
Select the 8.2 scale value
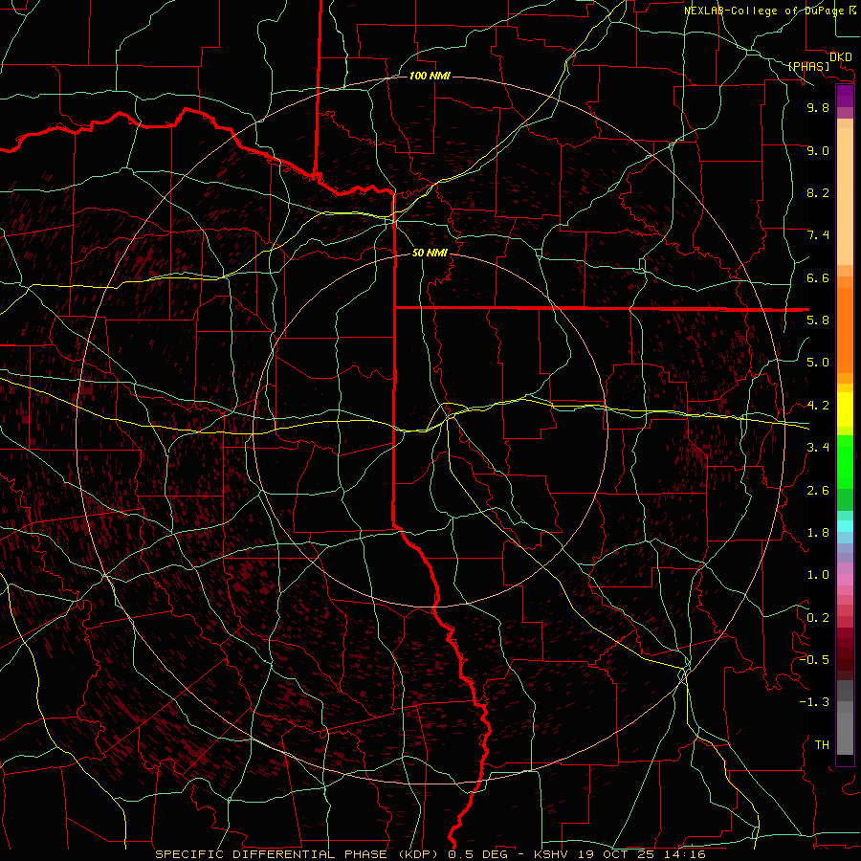click(x=818, y=192)
